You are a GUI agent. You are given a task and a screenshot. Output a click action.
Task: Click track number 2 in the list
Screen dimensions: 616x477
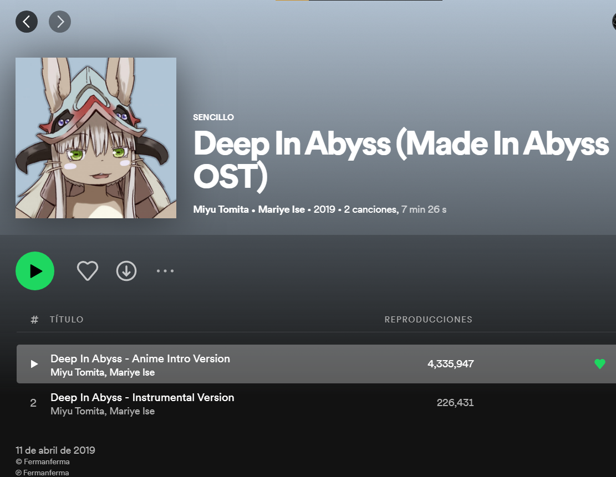(33, 403)
